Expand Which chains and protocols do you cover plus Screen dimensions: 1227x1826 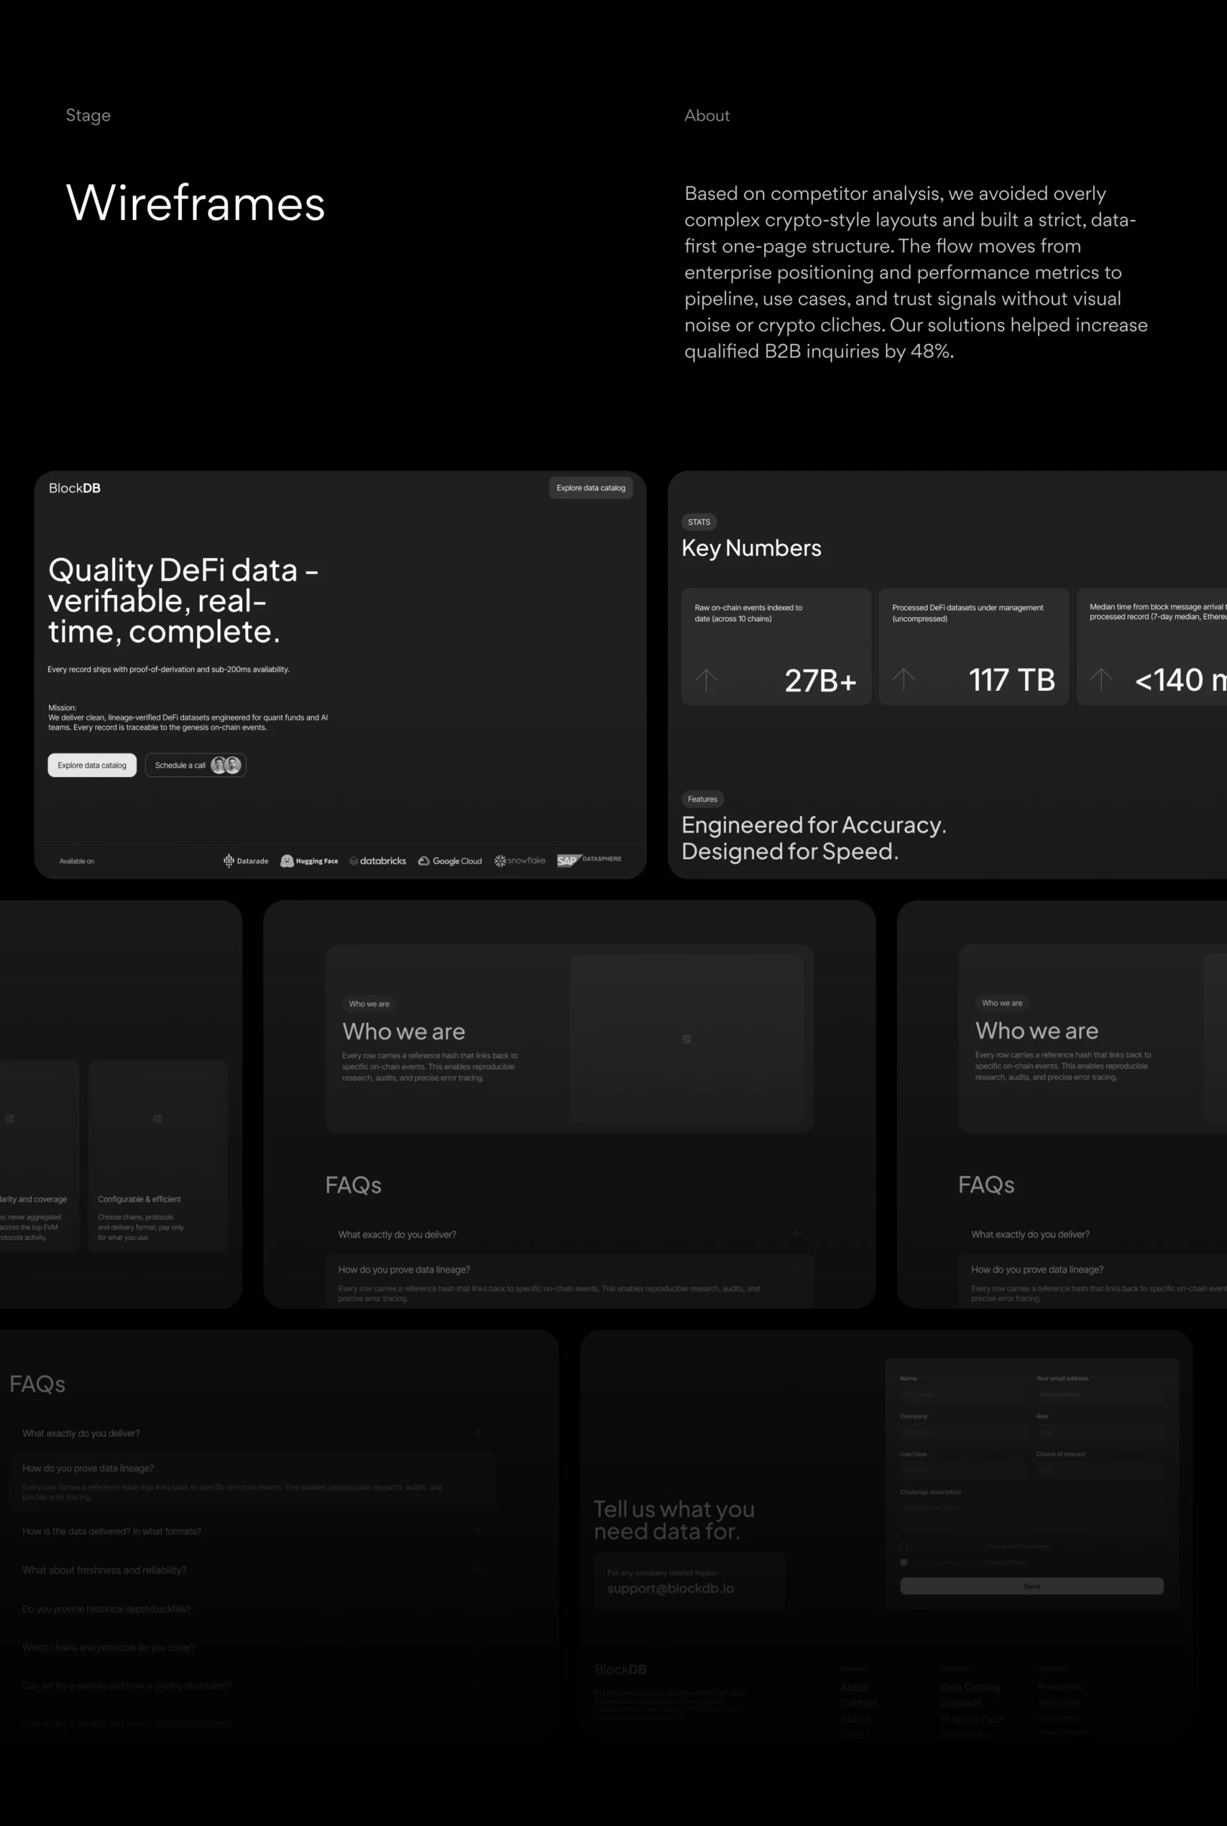coord(478,1646)
